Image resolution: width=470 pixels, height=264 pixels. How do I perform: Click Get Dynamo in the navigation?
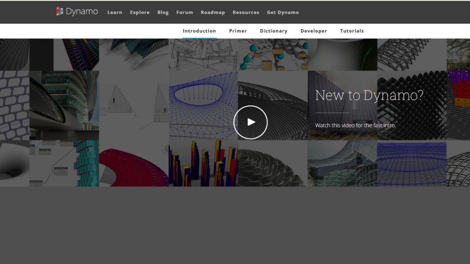(283, 13)
